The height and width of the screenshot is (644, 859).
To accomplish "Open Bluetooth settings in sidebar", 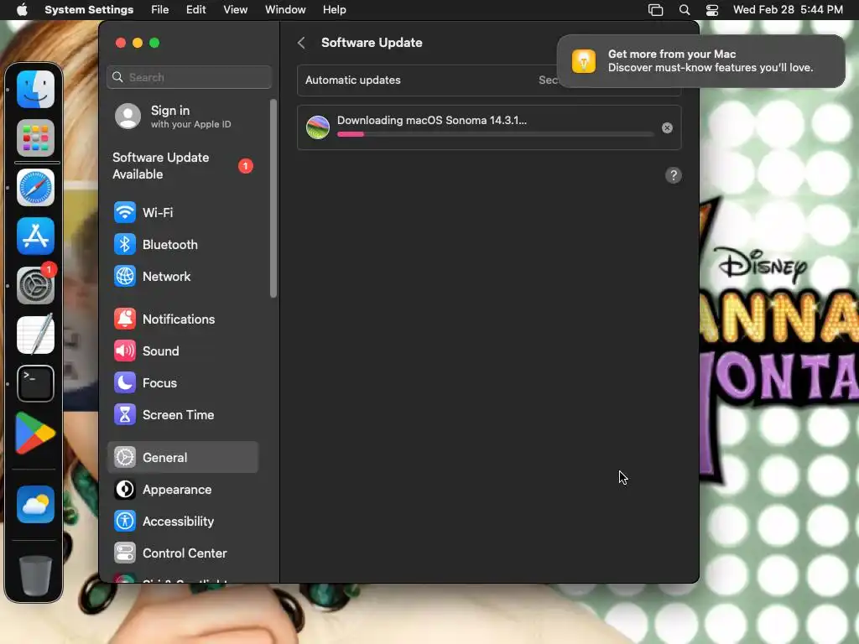I will pos(183,245).
